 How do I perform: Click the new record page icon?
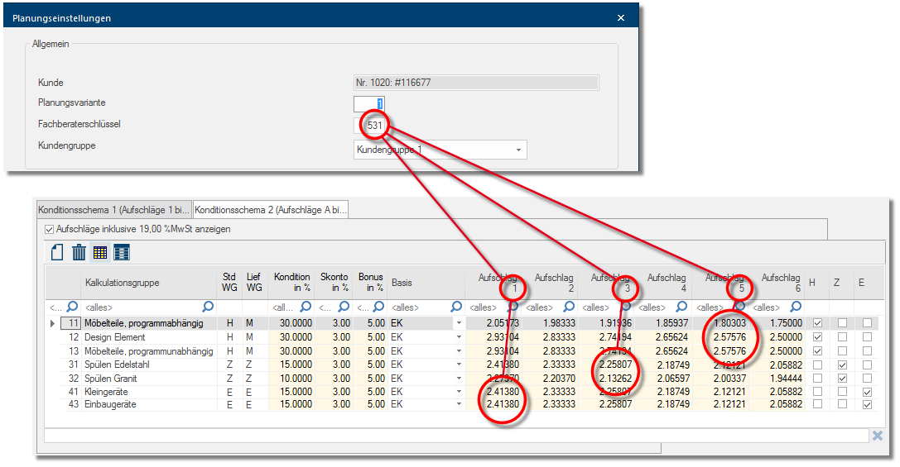pyautogui.click(x=58, y=253)
